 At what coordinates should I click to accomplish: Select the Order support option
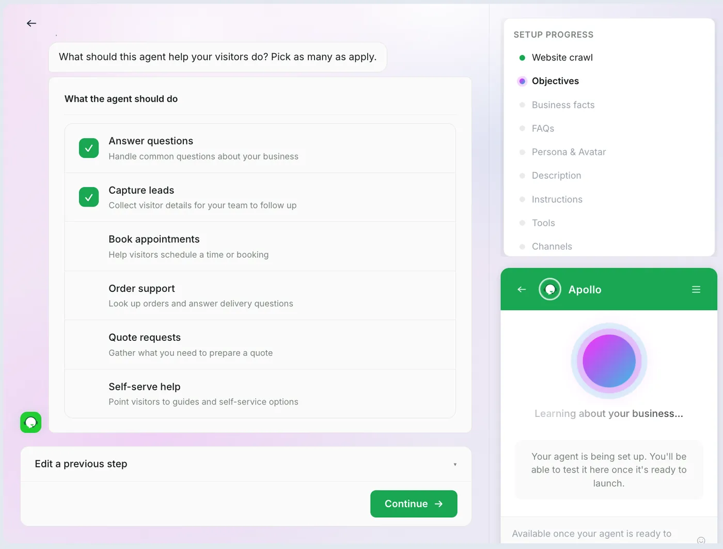coord(260,295)
